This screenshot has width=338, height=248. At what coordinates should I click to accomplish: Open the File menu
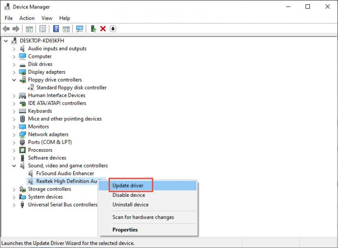pyautogui.click(x=9, y=18)
